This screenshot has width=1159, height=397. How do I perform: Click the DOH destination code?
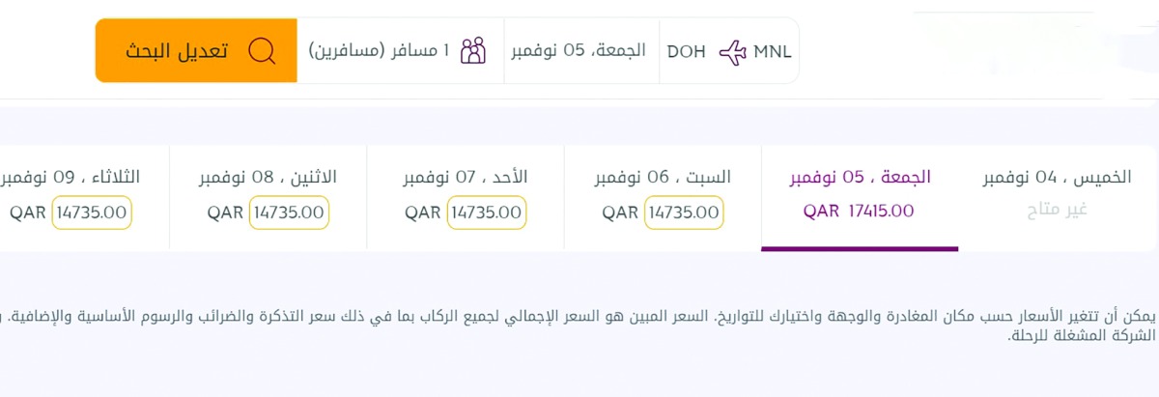(687, 52)
